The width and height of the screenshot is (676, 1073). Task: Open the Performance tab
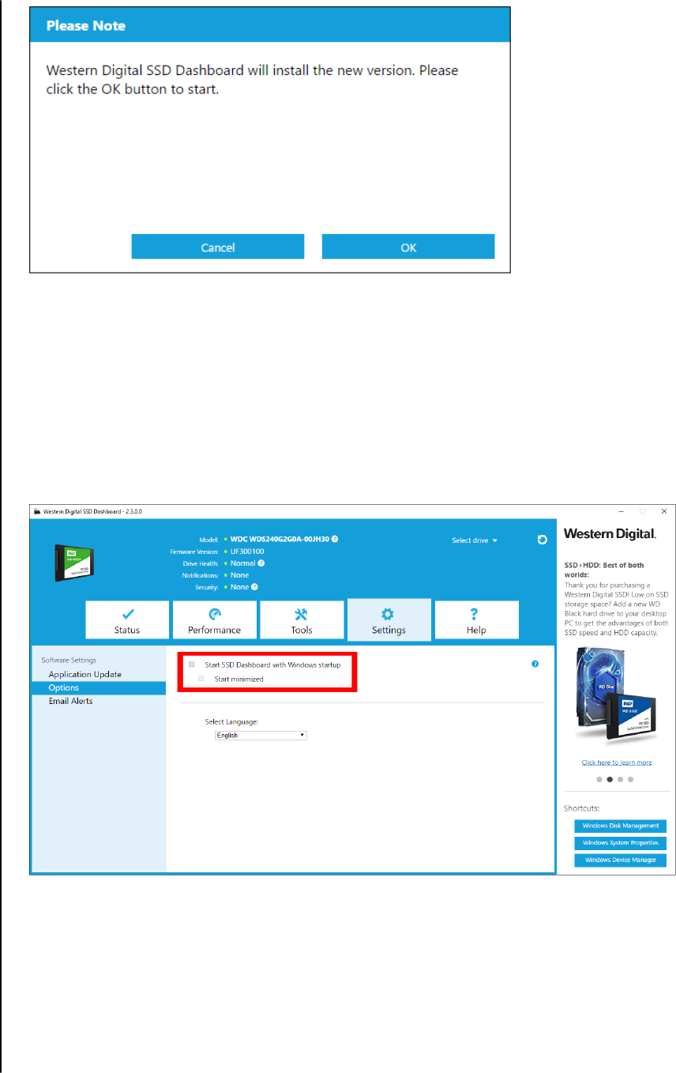click(x=215, y=620)
